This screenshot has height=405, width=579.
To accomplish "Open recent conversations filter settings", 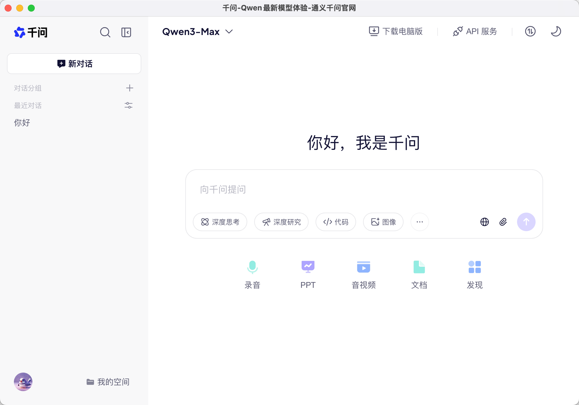I will [x=129, y=105].
